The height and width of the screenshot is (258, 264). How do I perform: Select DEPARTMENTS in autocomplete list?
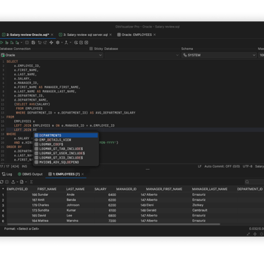tap(66, 135)
